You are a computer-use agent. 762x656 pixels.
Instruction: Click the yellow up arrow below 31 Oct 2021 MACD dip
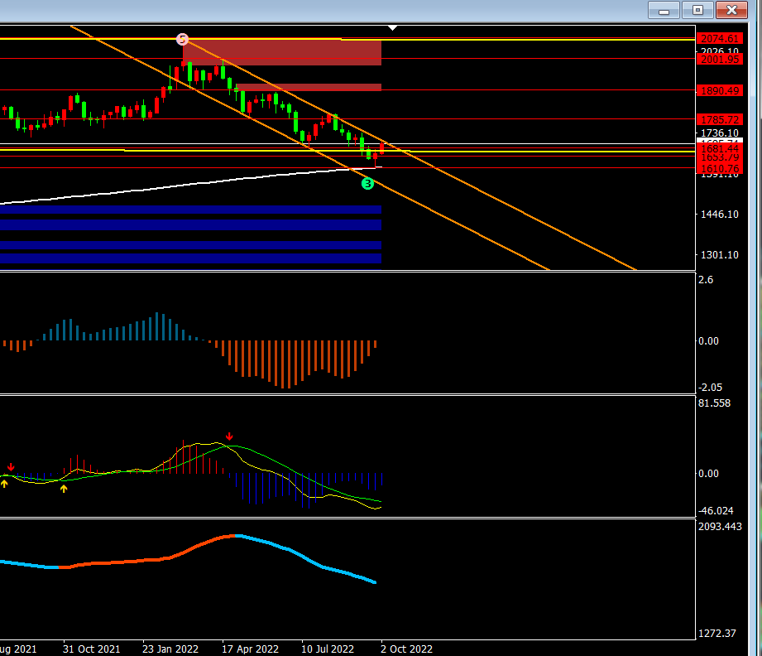click(64, 489)
